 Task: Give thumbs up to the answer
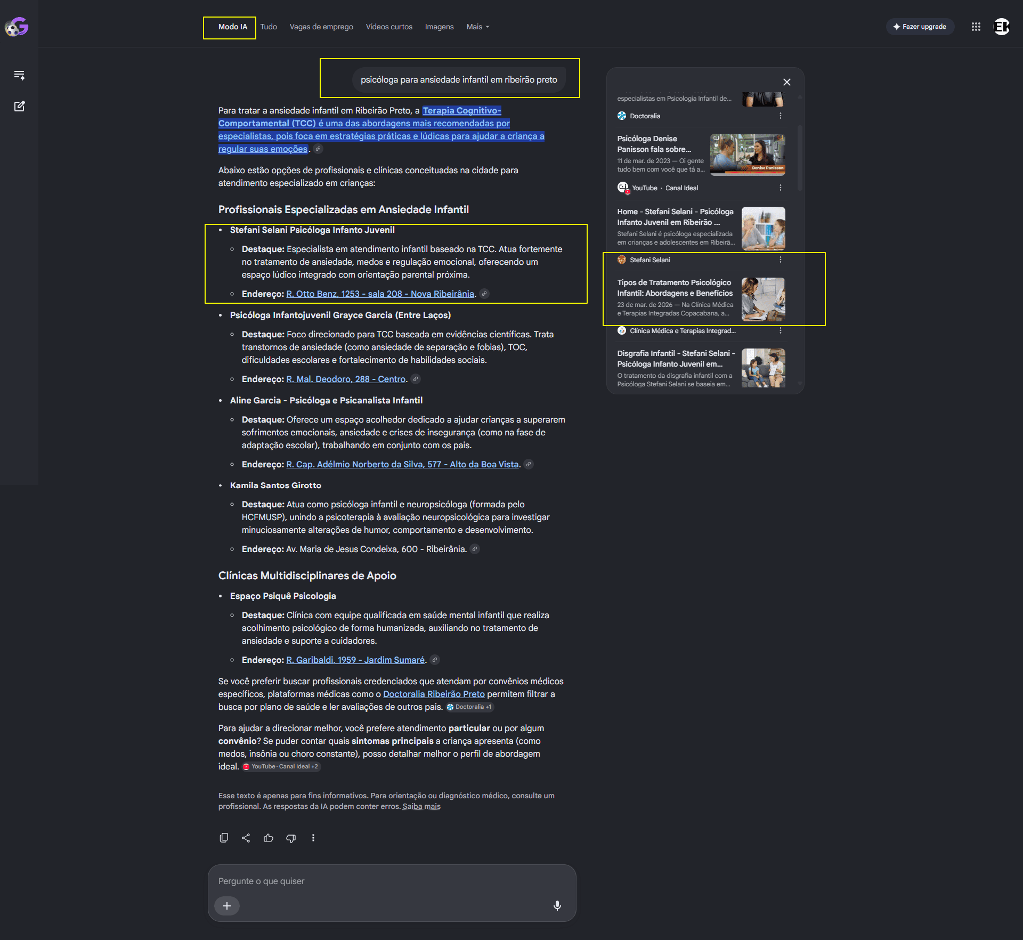269,838
